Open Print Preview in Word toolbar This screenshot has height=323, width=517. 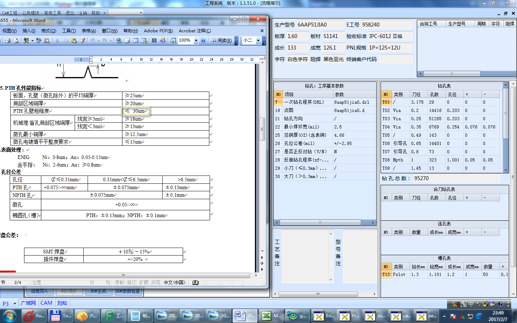click(x=16, y=41)
